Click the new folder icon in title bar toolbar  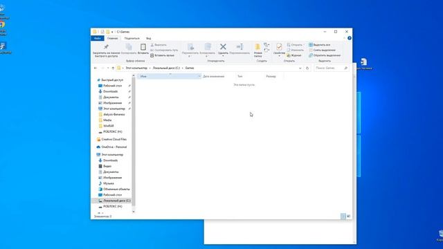pos(108,32)
